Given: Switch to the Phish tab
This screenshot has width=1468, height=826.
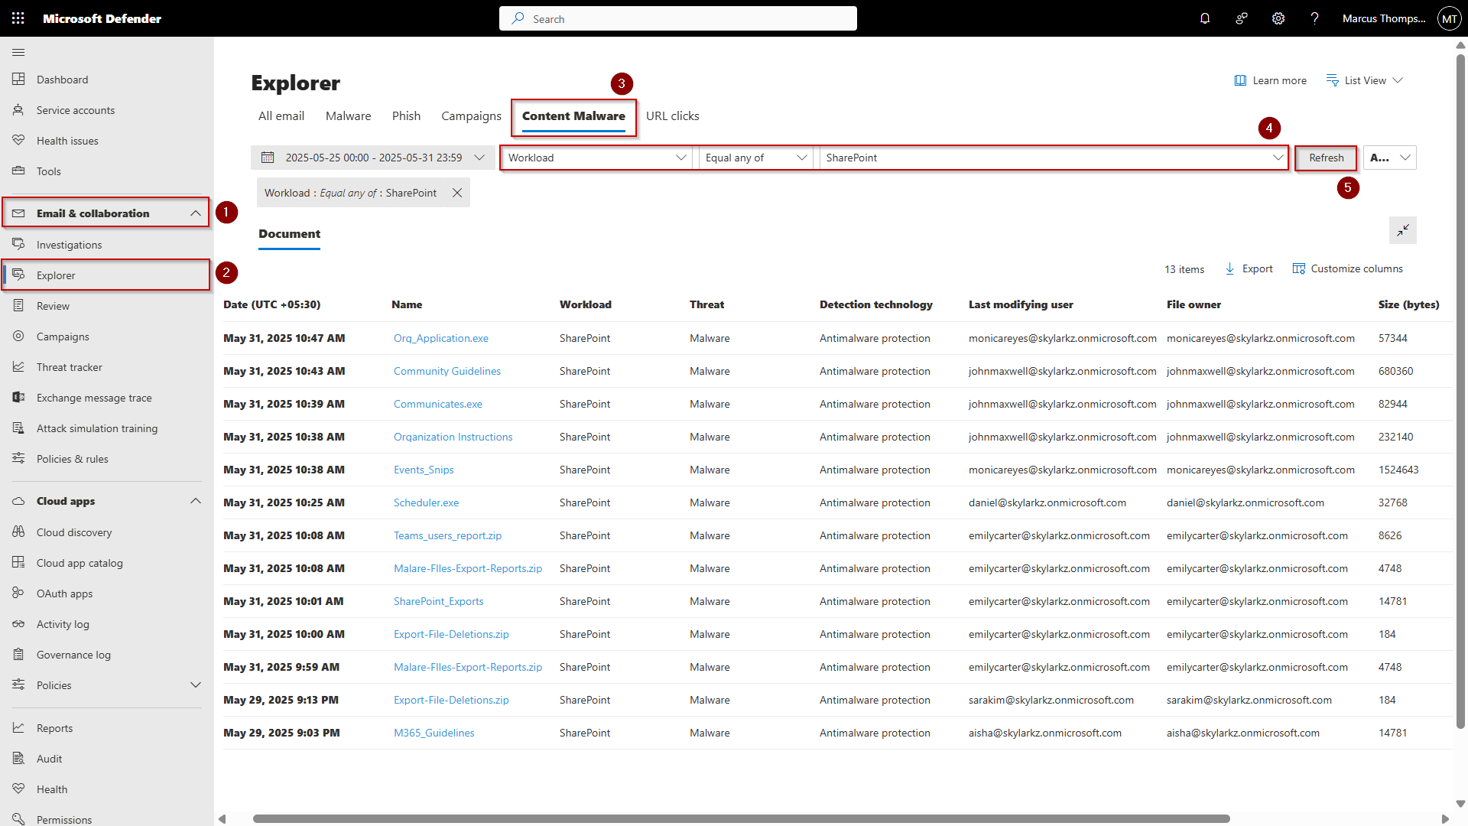Looking at the screenshot, I should point(406,115).
